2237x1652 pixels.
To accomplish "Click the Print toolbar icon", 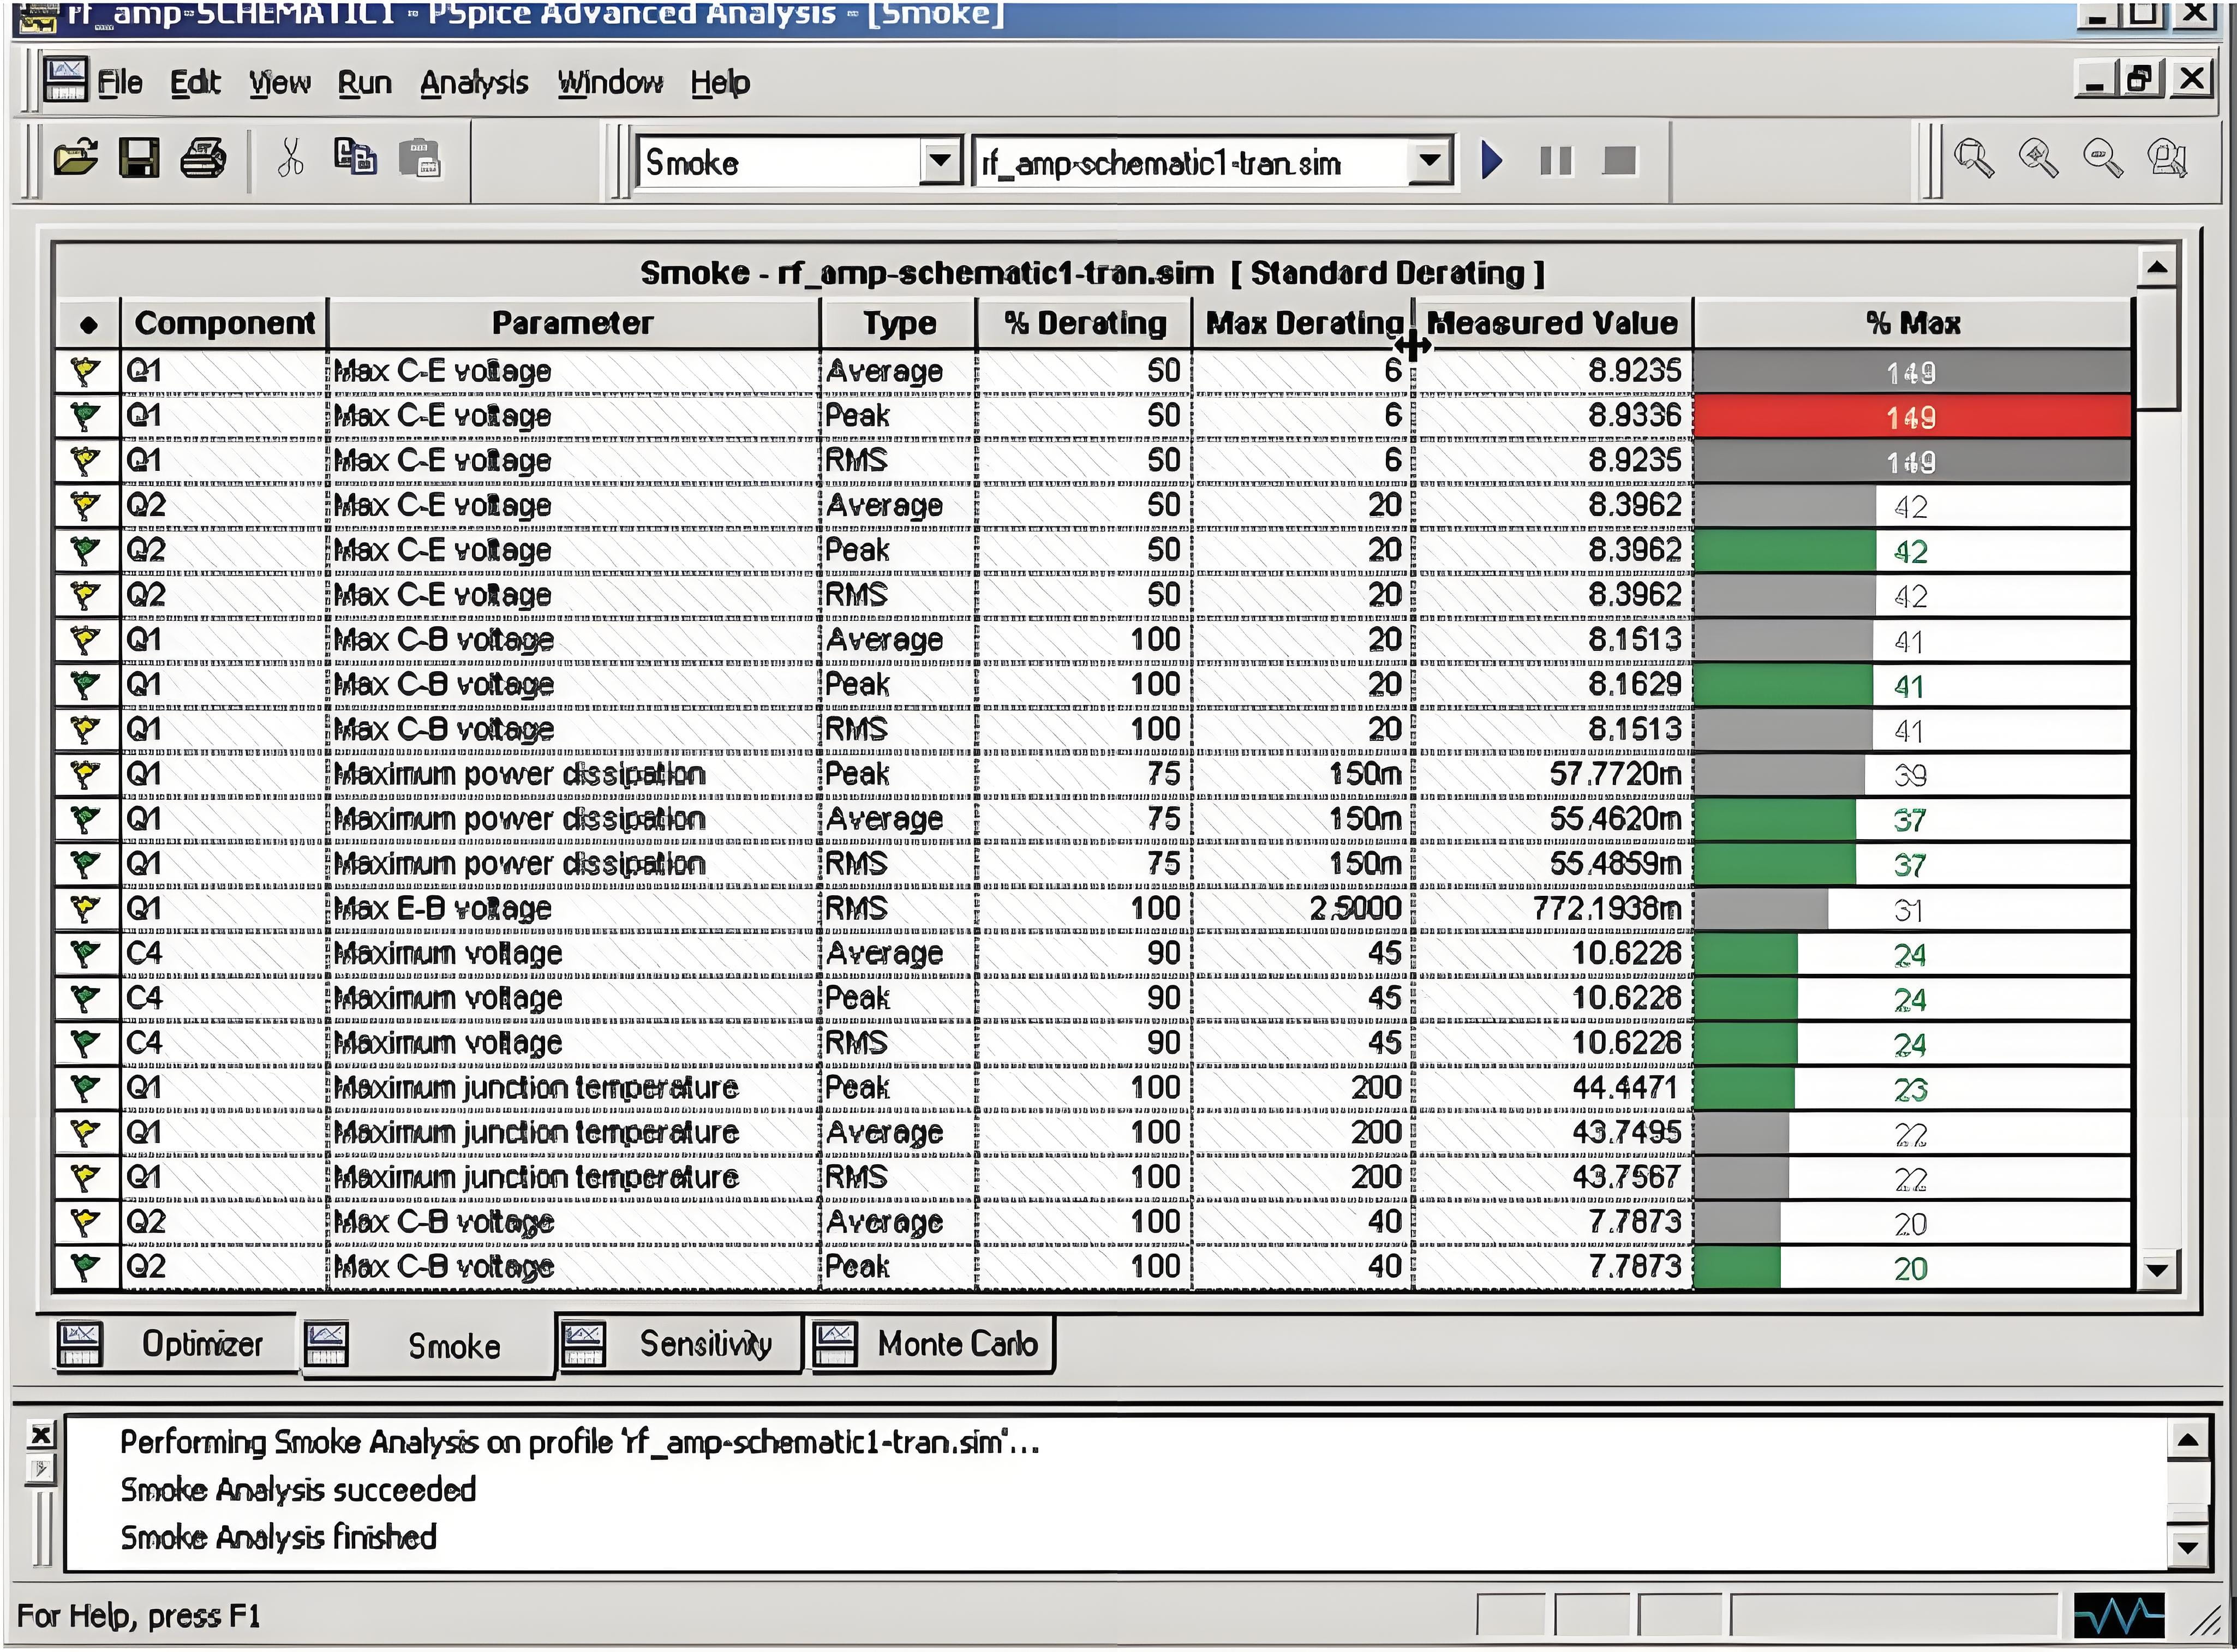I will pos(203,159).
